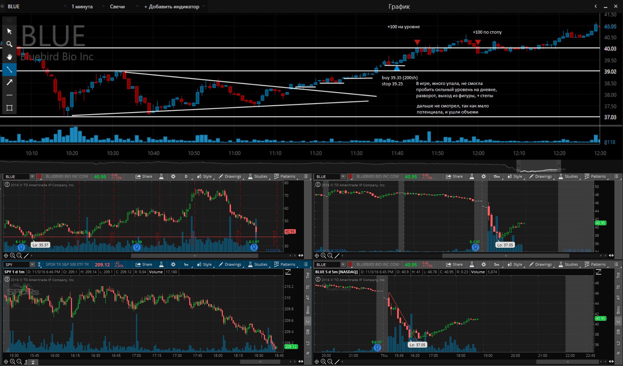Viewport: 623px width, 366px height.
Task: Select the arrow line drawing tool
Action: pyautogui.click(x=10, y=82)
